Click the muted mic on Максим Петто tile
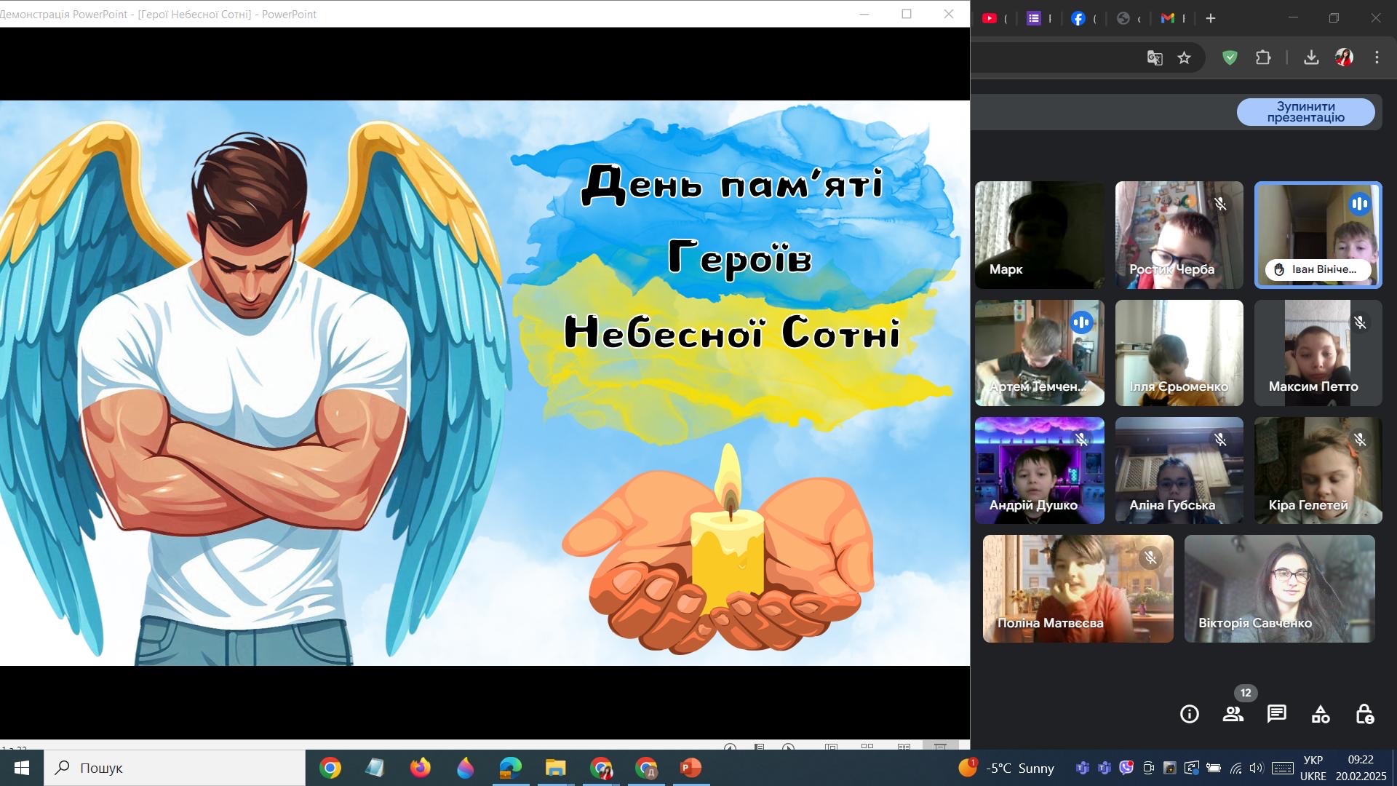This screenshot has width=1397, height=786. (x=1359, y=322)
